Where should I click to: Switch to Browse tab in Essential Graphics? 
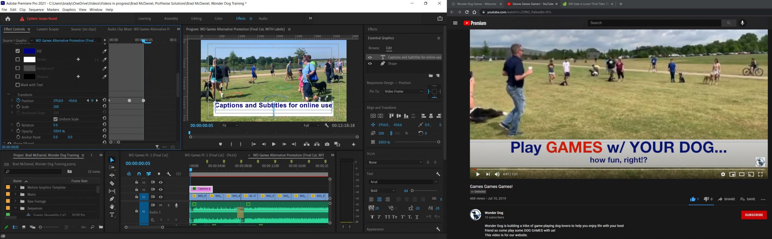pos(374,48)
